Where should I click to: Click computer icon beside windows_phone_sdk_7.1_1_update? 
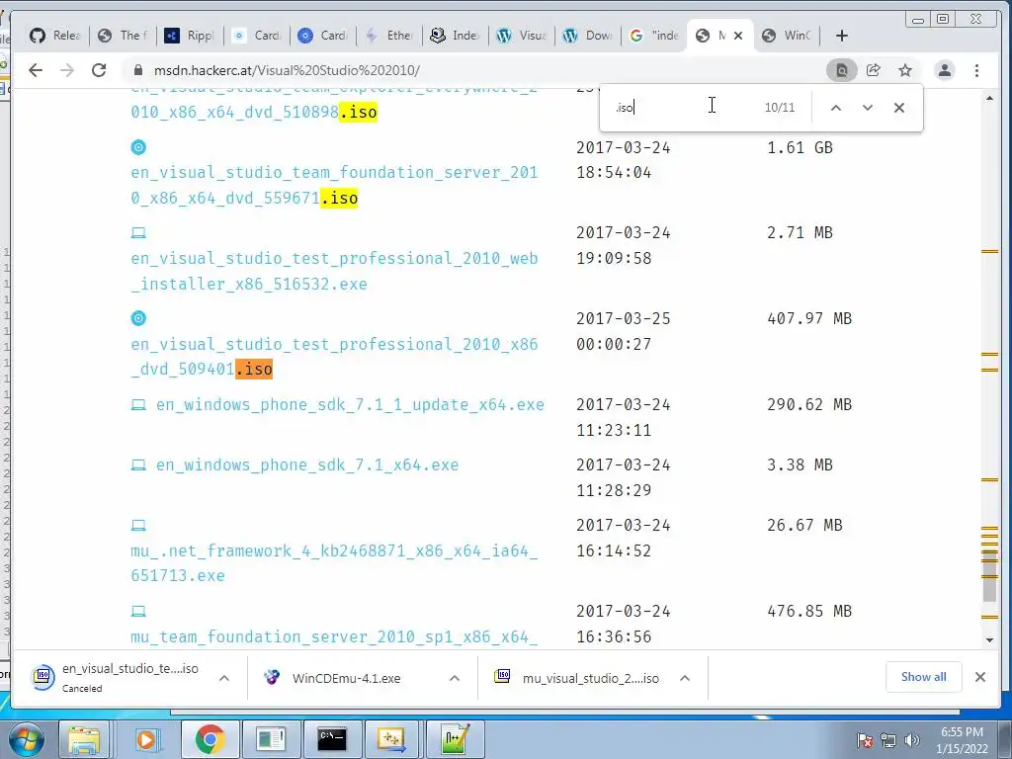138,404
